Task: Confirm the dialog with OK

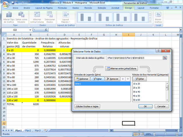Action: tap(145, 106)
